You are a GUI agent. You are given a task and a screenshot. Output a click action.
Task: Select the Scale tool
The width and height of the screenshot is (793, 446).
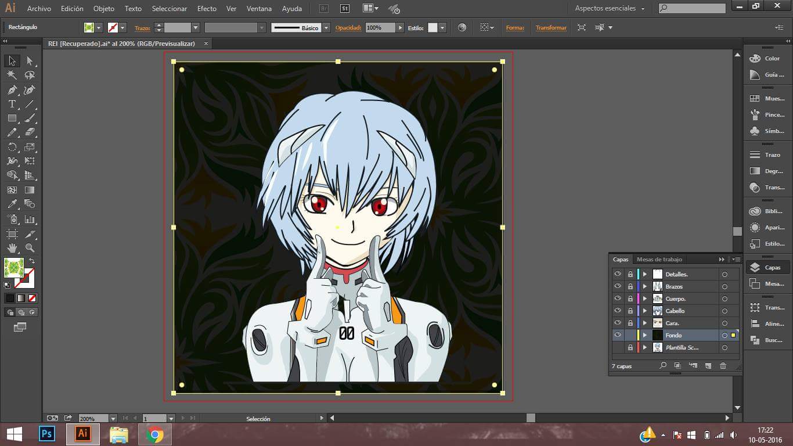(x=30, y=147)
